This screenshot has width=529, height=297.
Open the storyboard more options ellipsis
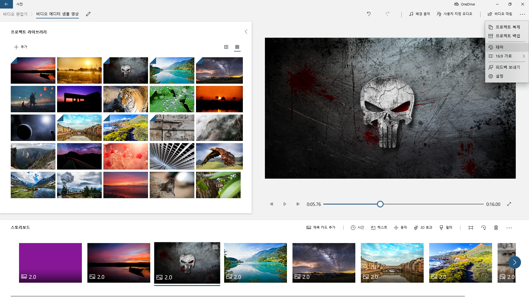pyautogui.click(x=509, y=228)
